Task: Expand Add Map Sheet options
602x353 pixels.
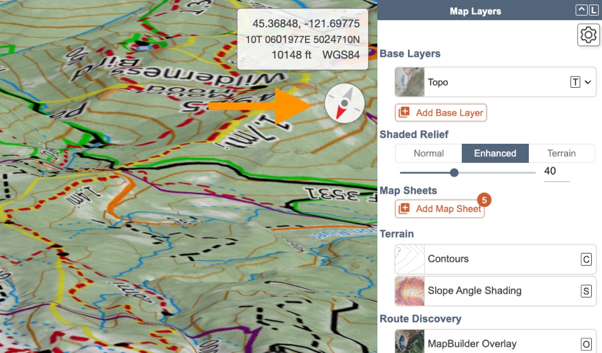Action: point(440,208)
